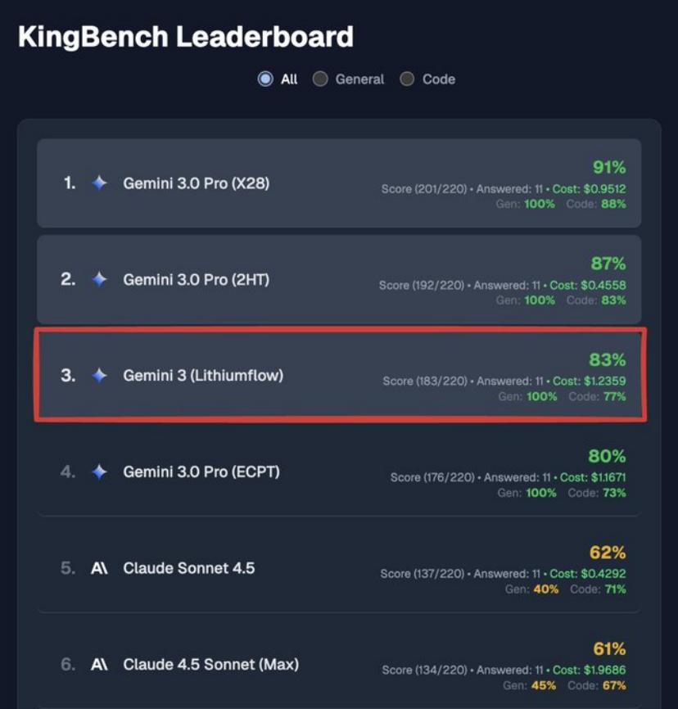
Task: Select the Code radio button
Action: point(407,79)
